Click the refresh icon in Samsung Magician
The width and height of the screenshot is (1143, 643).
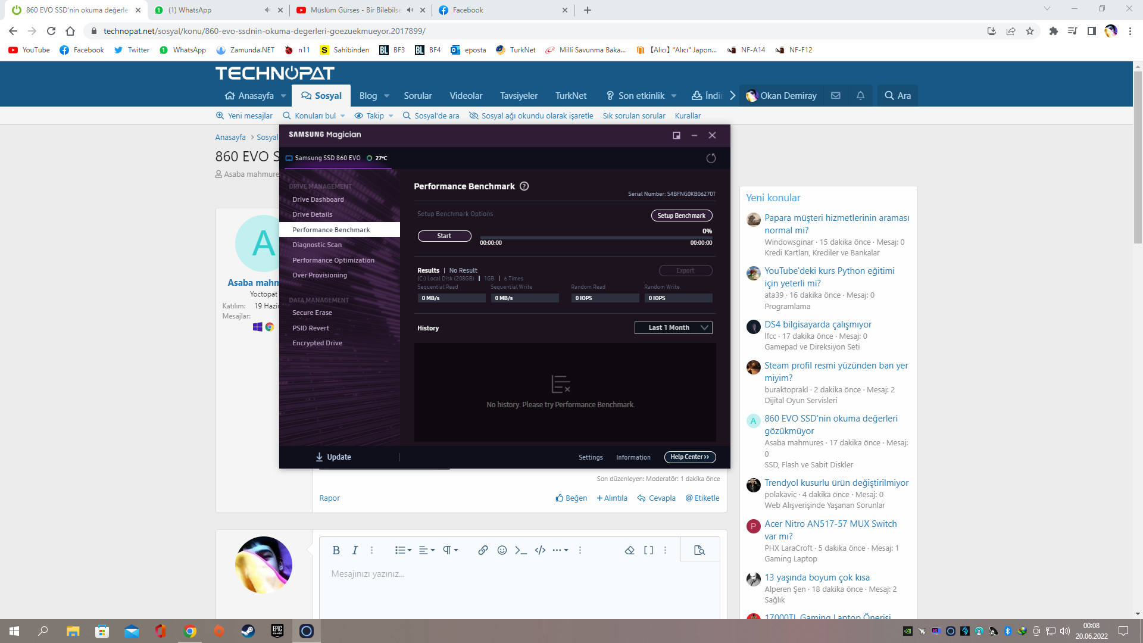[711, 158]
